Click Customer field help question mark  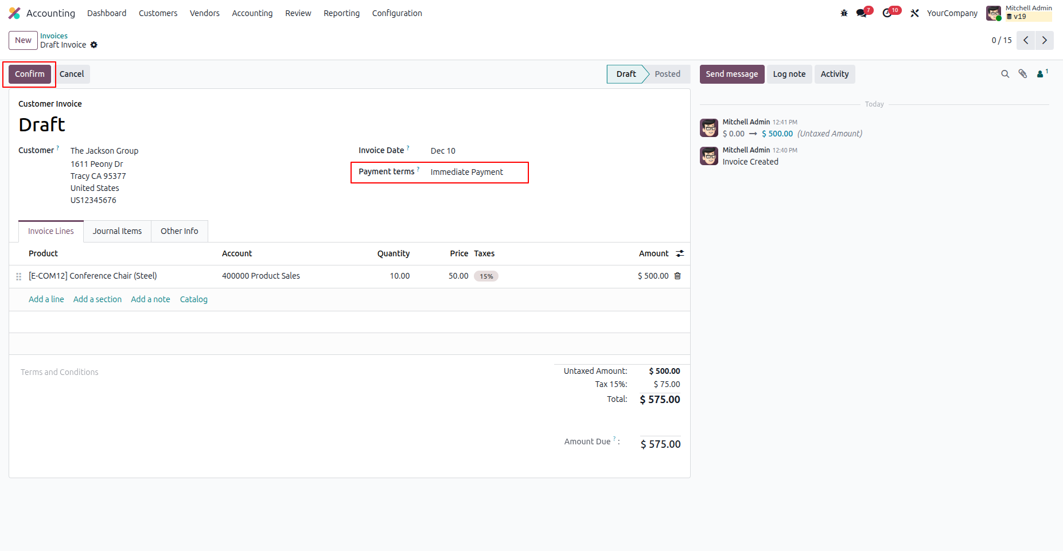pos(57,148)
